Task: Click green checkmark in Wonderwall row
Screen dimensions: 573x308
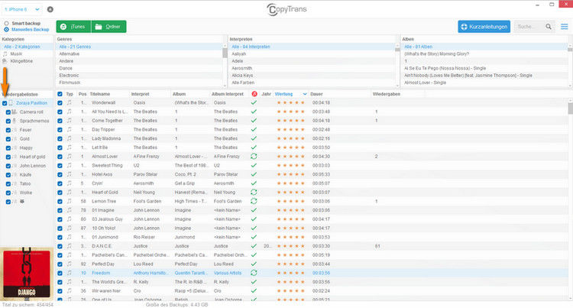Action: 254,102
